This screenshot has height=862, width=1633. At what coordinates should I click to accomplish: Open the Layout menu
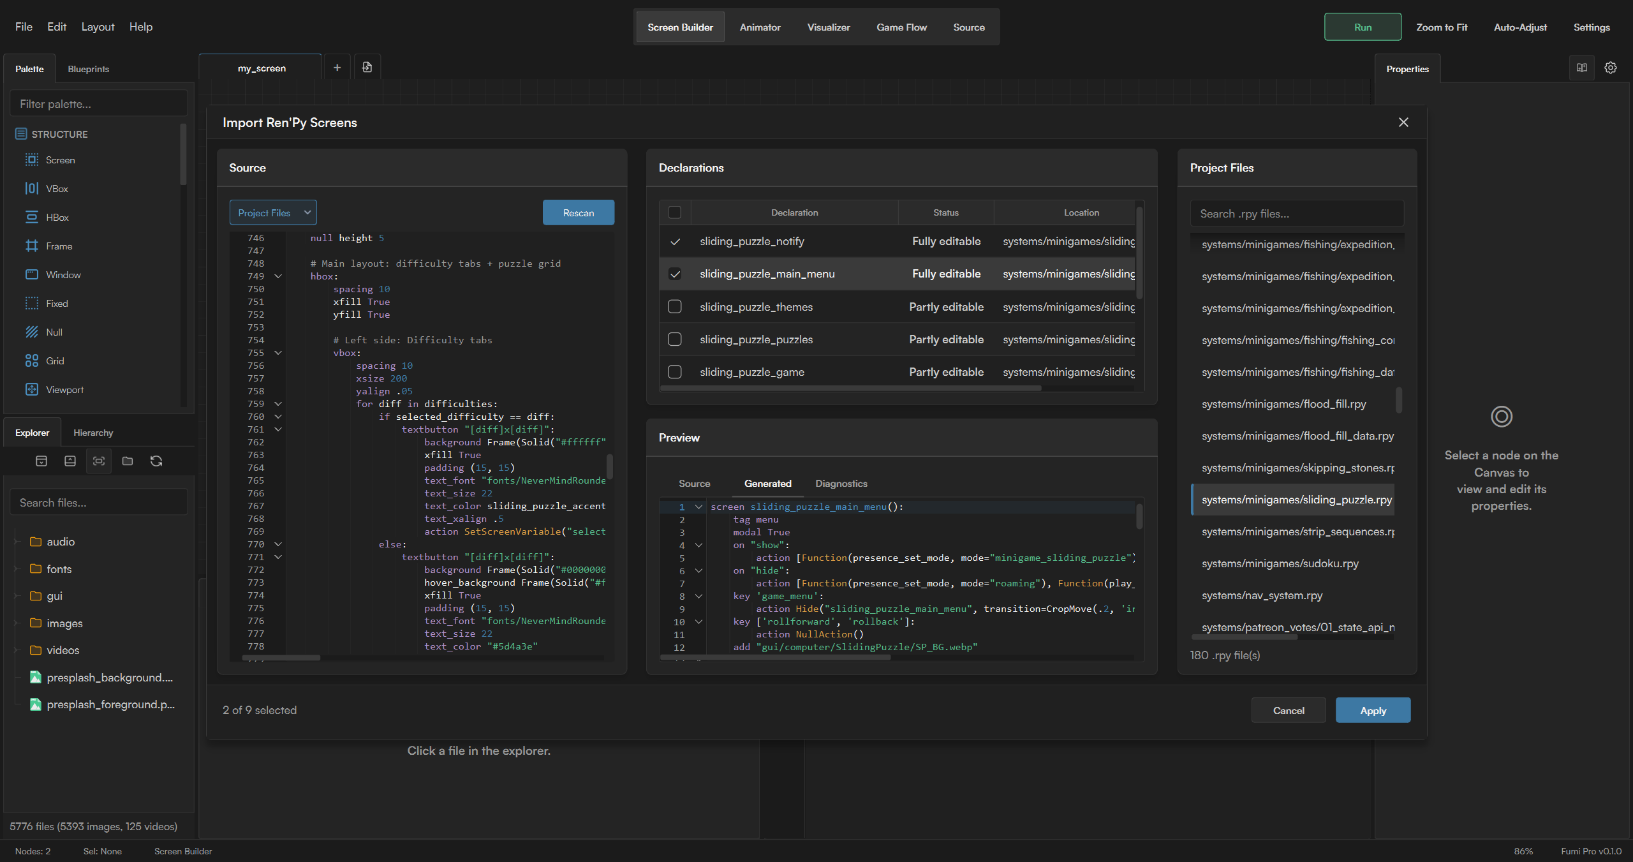pos(98,27)
